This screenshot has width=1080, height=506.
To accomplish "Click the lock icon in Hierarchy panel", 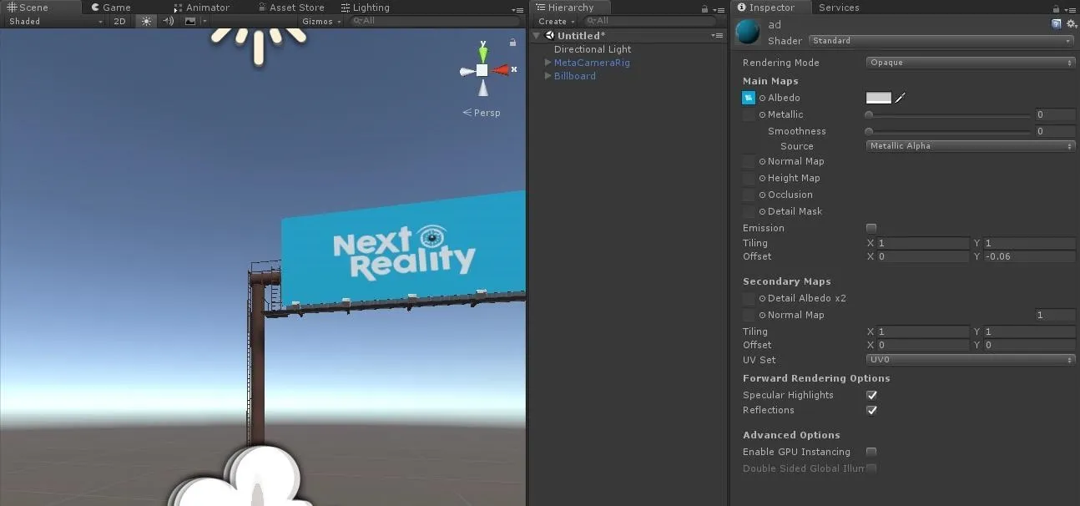I will pos(705,8).
